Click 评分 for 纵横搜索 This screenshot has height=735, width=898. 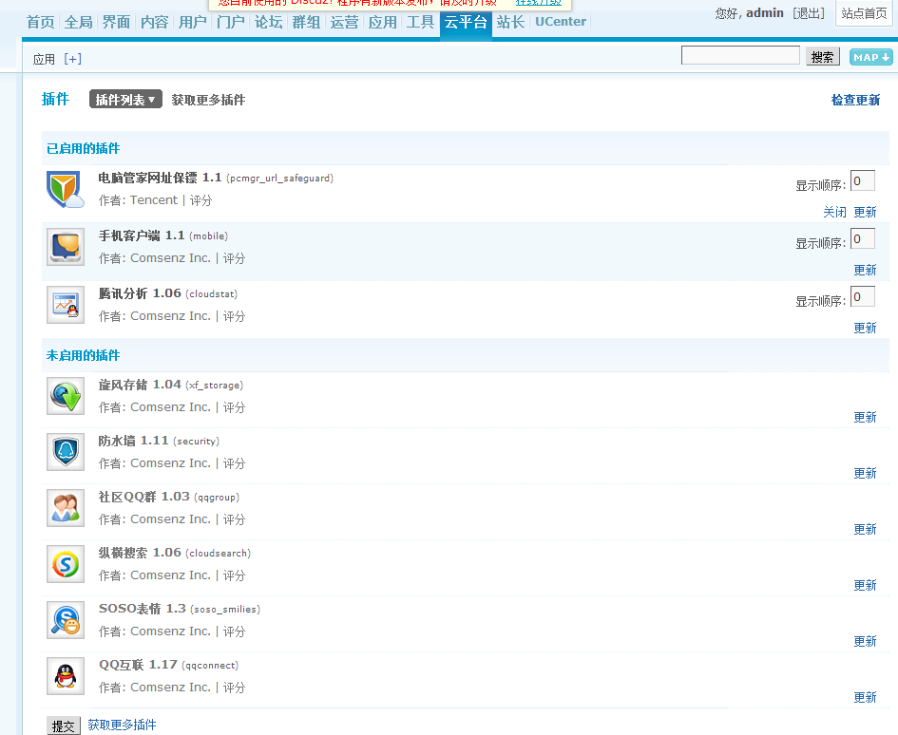(x=234, y=575)
